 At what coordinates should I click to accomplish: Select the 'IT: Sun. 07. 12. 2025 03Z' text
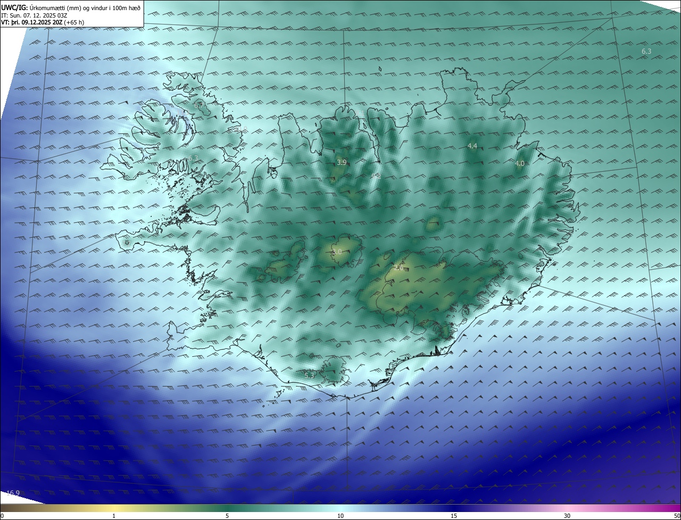34,15
